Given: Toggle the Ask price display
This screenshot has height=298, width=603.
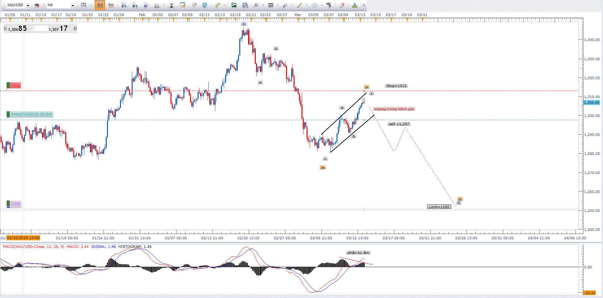Looking at the screenshot, I should [x=111, y=5].
